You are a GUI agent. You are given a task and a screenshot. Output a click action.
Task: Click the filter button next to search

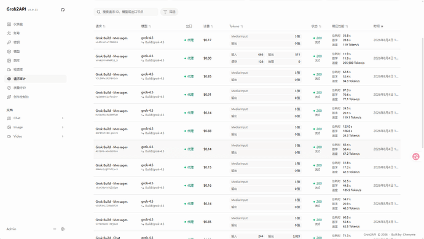pyautogui.click(x=169, y=12)
